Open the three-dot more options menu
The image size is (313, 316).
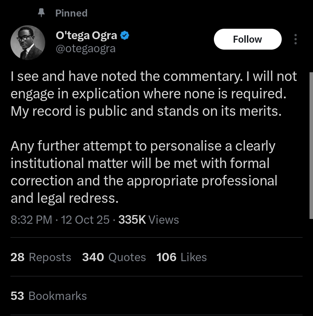(296, 39)
